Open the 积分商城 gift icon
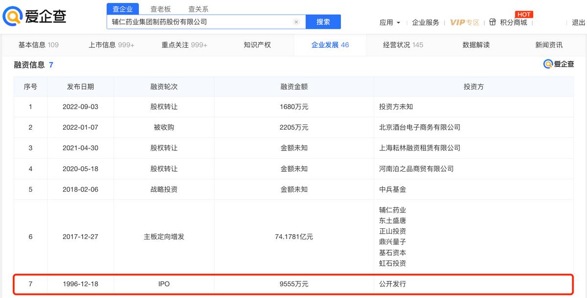The width and height of the screenshot is (587, 298). point(493,22)
